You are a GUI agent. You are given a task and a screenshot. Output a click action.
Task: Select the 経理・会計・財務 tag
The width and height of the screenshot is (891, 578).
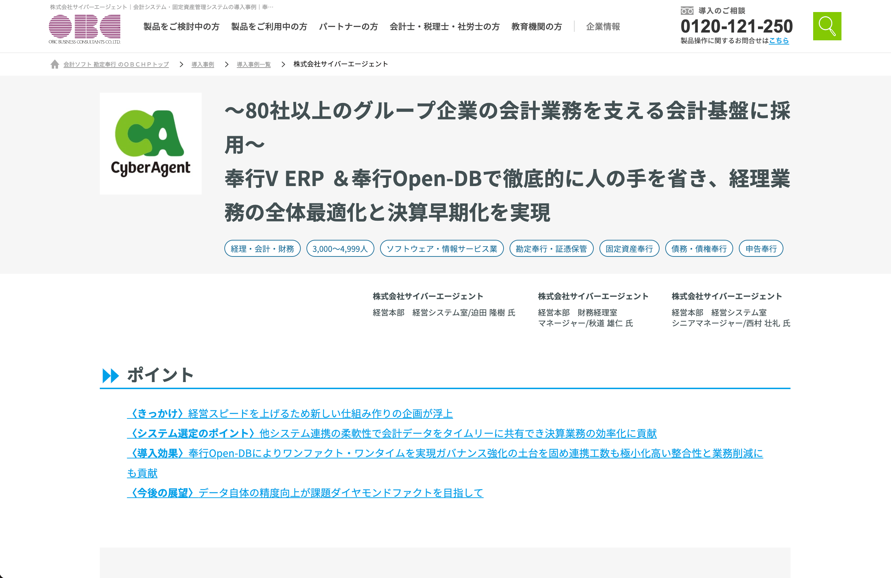[x=262, y=249]
